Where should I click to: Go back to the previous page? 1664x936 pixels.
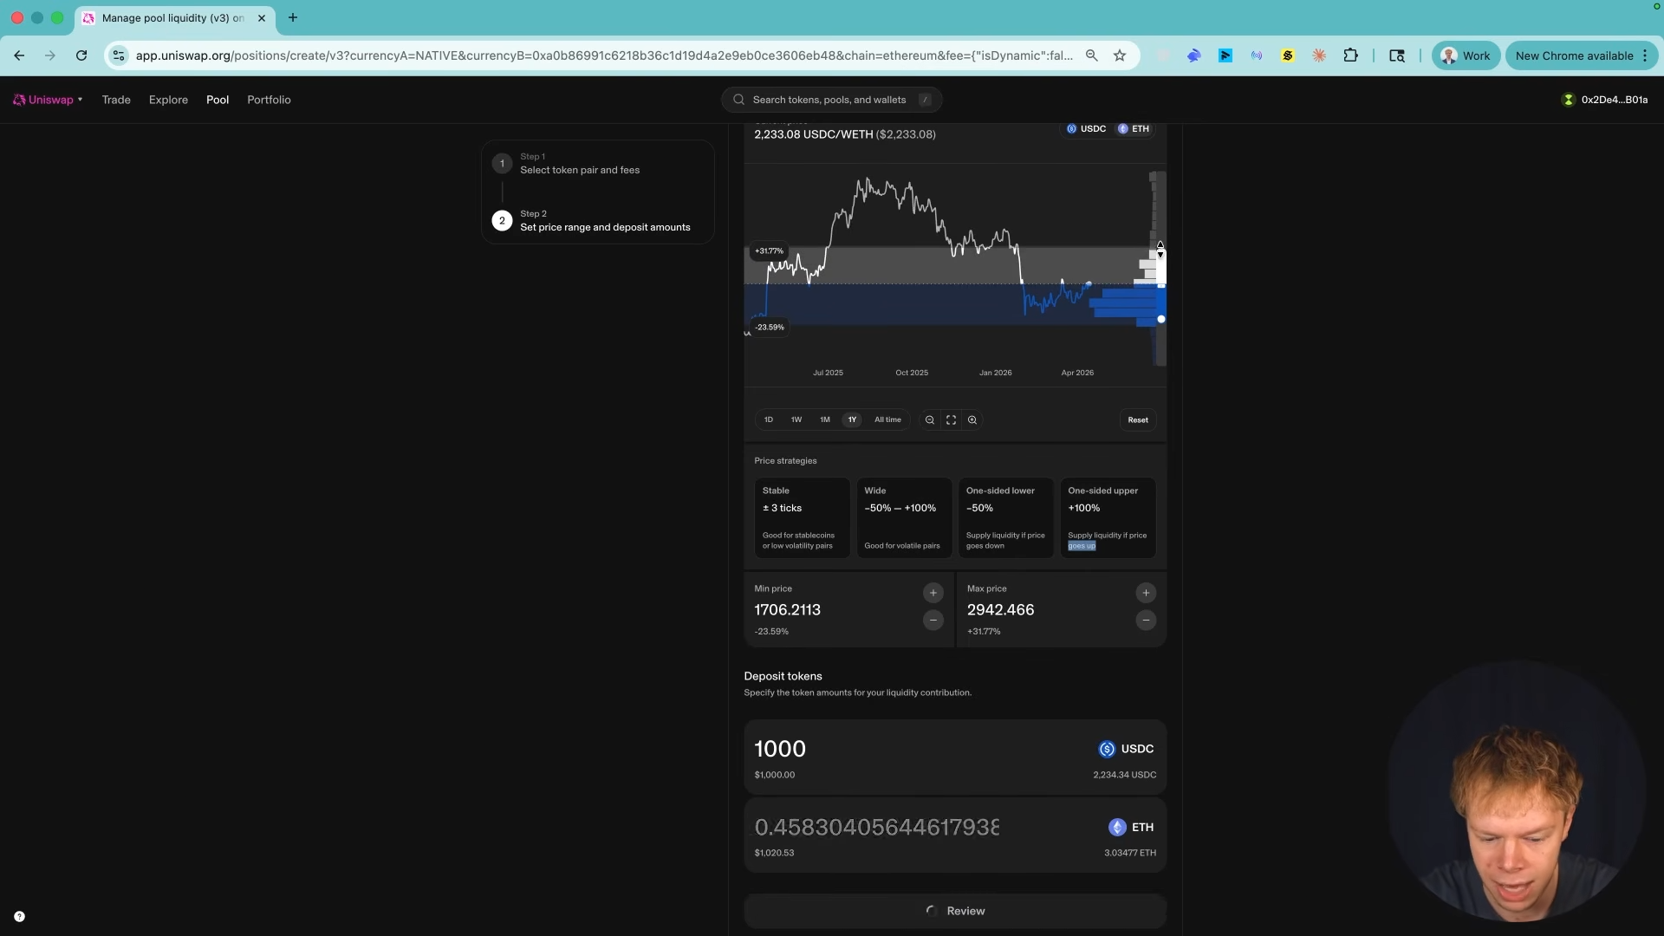(19, 55)
